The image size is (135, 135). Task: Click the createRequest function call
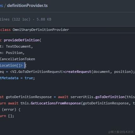tap(78, 72)
